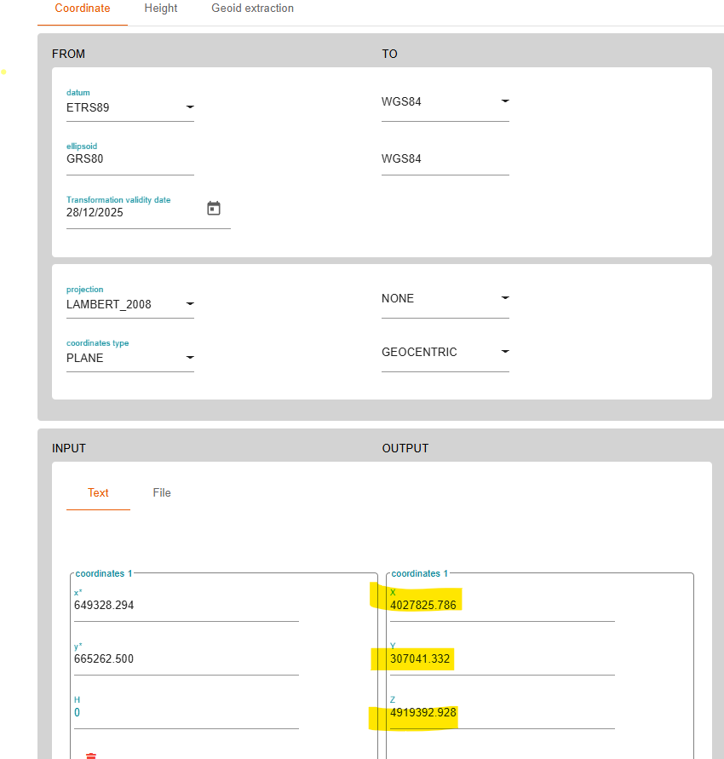Open the calendar date picker icon

[x=214, y=209]
